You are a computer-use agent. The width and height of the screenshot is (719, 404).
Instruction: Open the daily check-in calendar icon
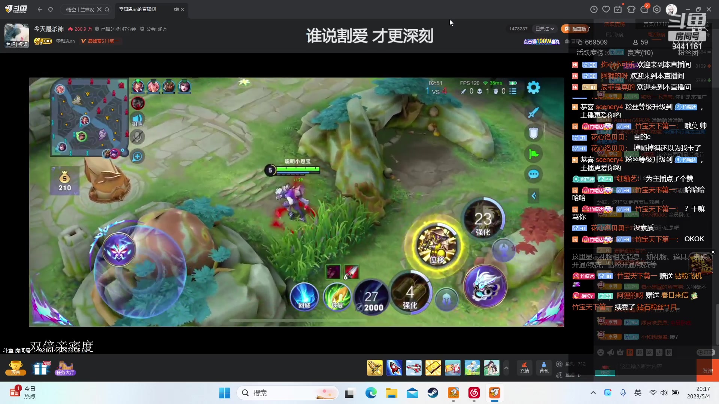(x=618, y=9)
